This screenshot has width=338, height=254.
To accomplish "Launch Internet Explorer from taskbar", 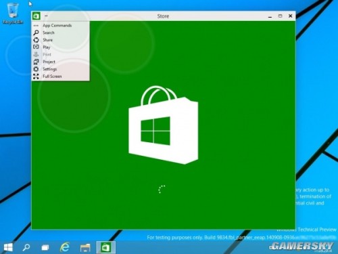I will pos(65,247).
